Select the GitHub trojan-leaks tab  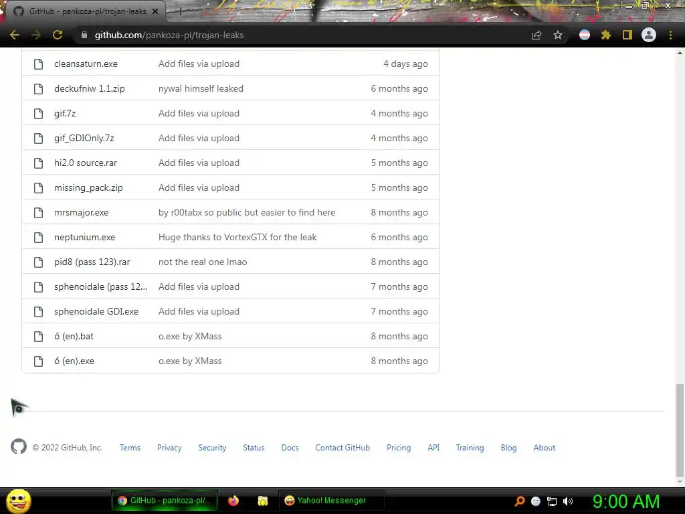(88, 11)
